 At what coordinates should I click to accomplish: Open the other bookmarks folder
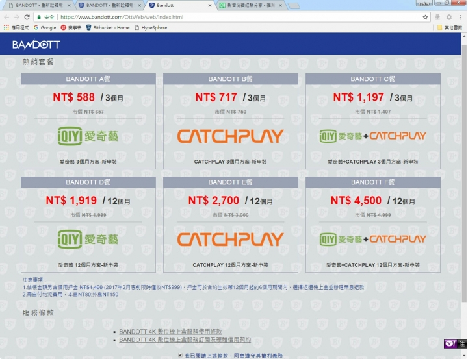[450, 27]
